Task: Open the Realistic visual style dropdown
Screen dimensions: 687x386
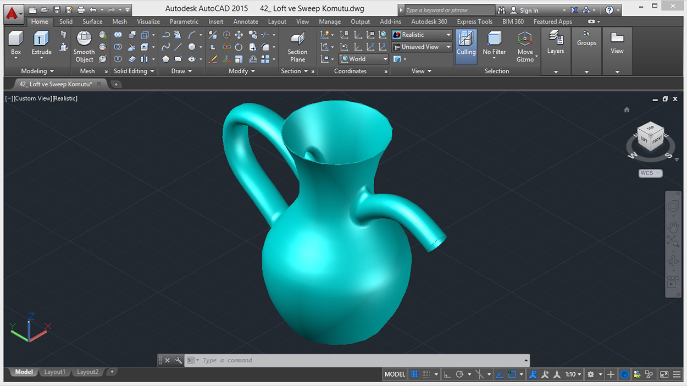Action: 422,35
